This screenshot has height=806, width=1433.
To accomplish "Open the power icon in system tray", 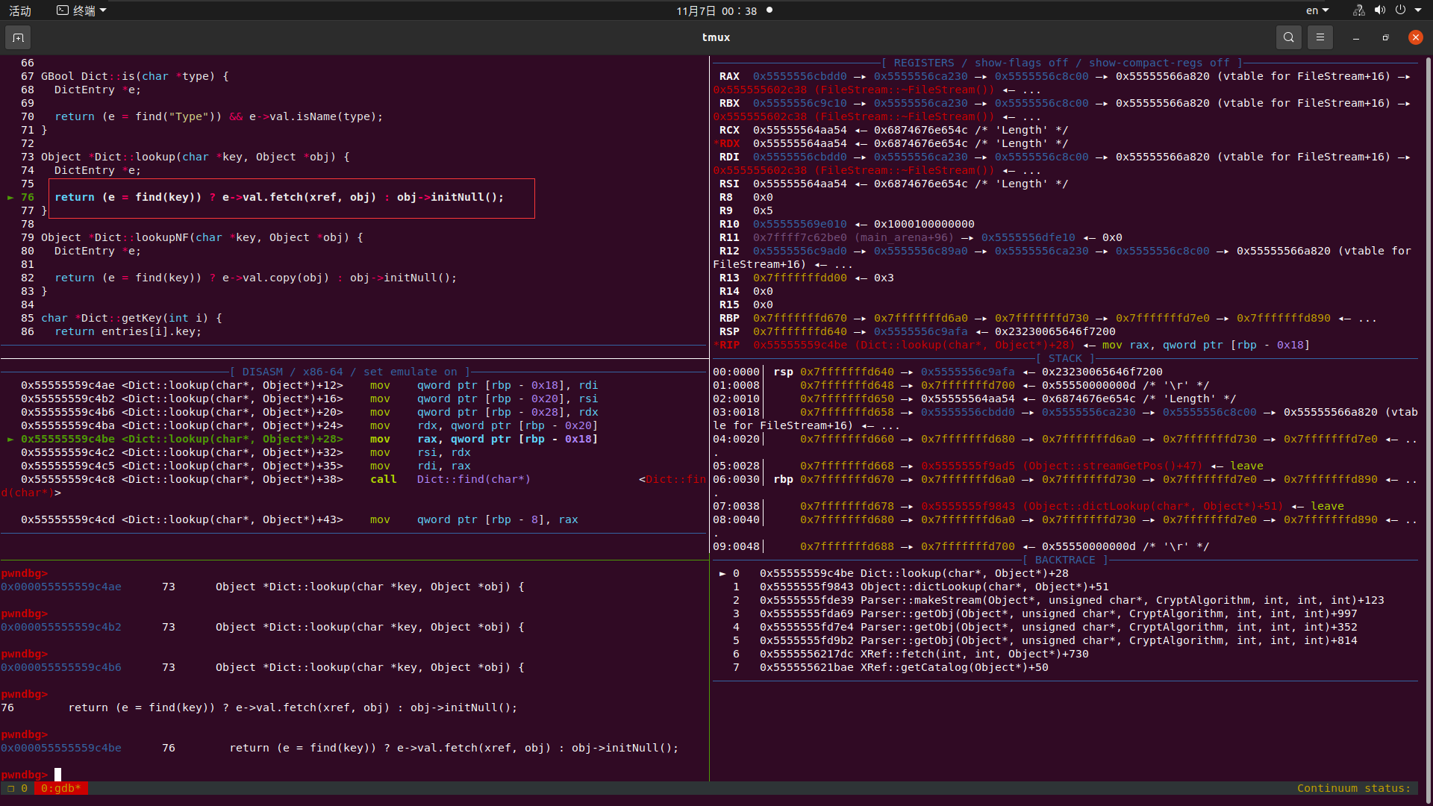I will pyautogui.click(x=1400, y=10).
